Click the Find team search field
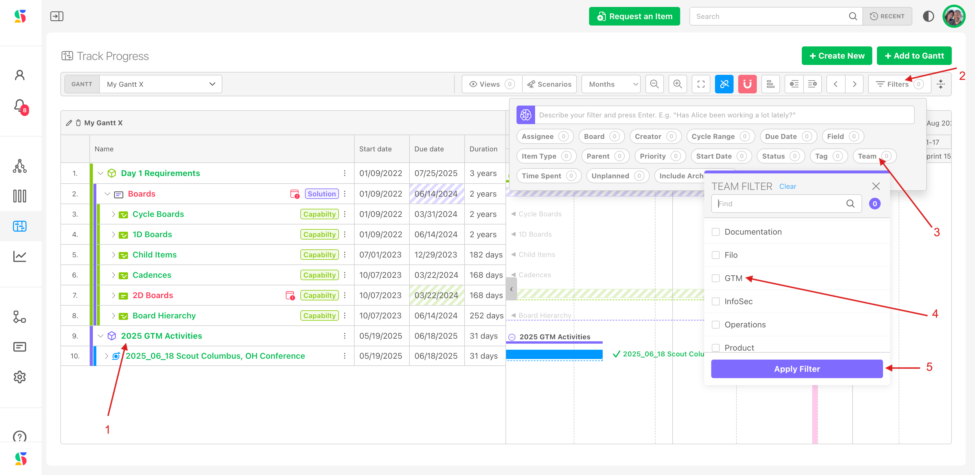The height and width of the screenshot is (475, 975). [780, 204]
